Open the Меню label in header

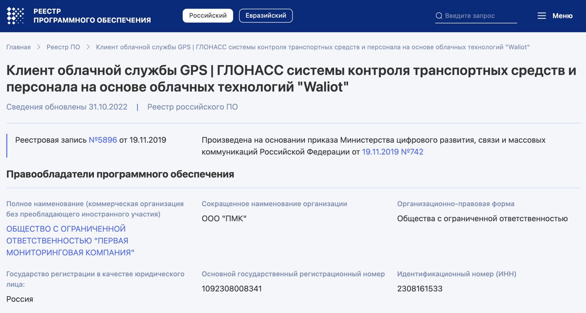point(562,16)
